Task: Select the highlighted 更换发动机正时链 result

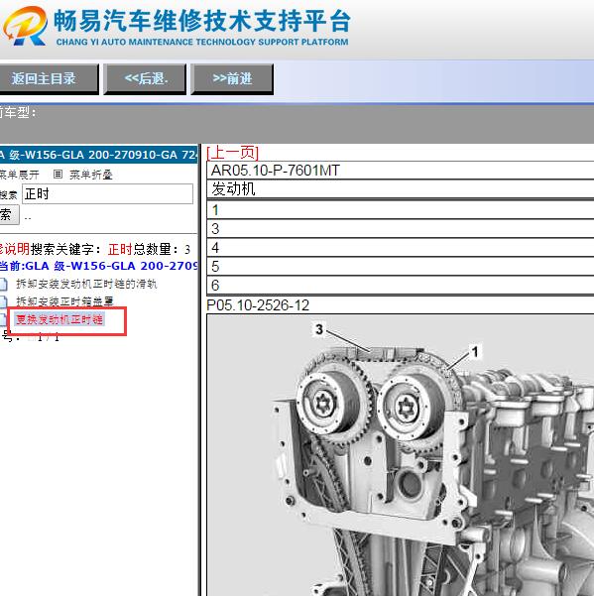Action: [59, 319]
